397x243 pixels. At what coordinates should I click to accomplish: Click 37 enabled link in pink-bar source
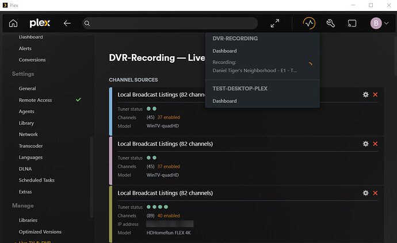pyautogui.click(x=169, y=167)
